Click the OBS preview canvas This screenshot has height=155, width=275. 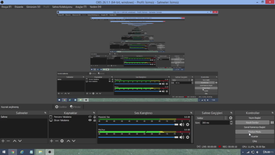tap(137, 56)
